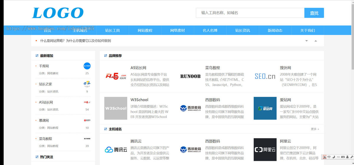The image size is (354, 165).
Task: Open 新闻动态 navigation tab
Action: pos(275,30)
